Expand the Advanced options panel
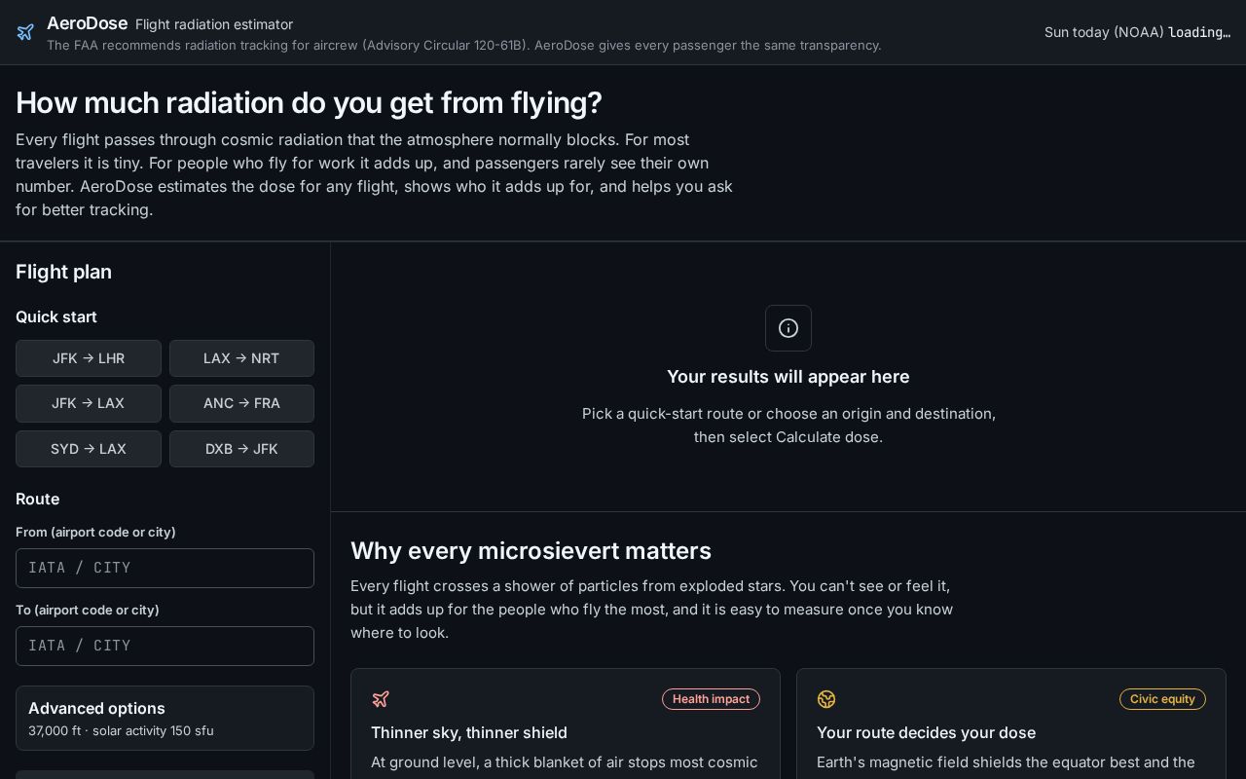Screen dimensions: 1246x779 [x=165, y=718]
